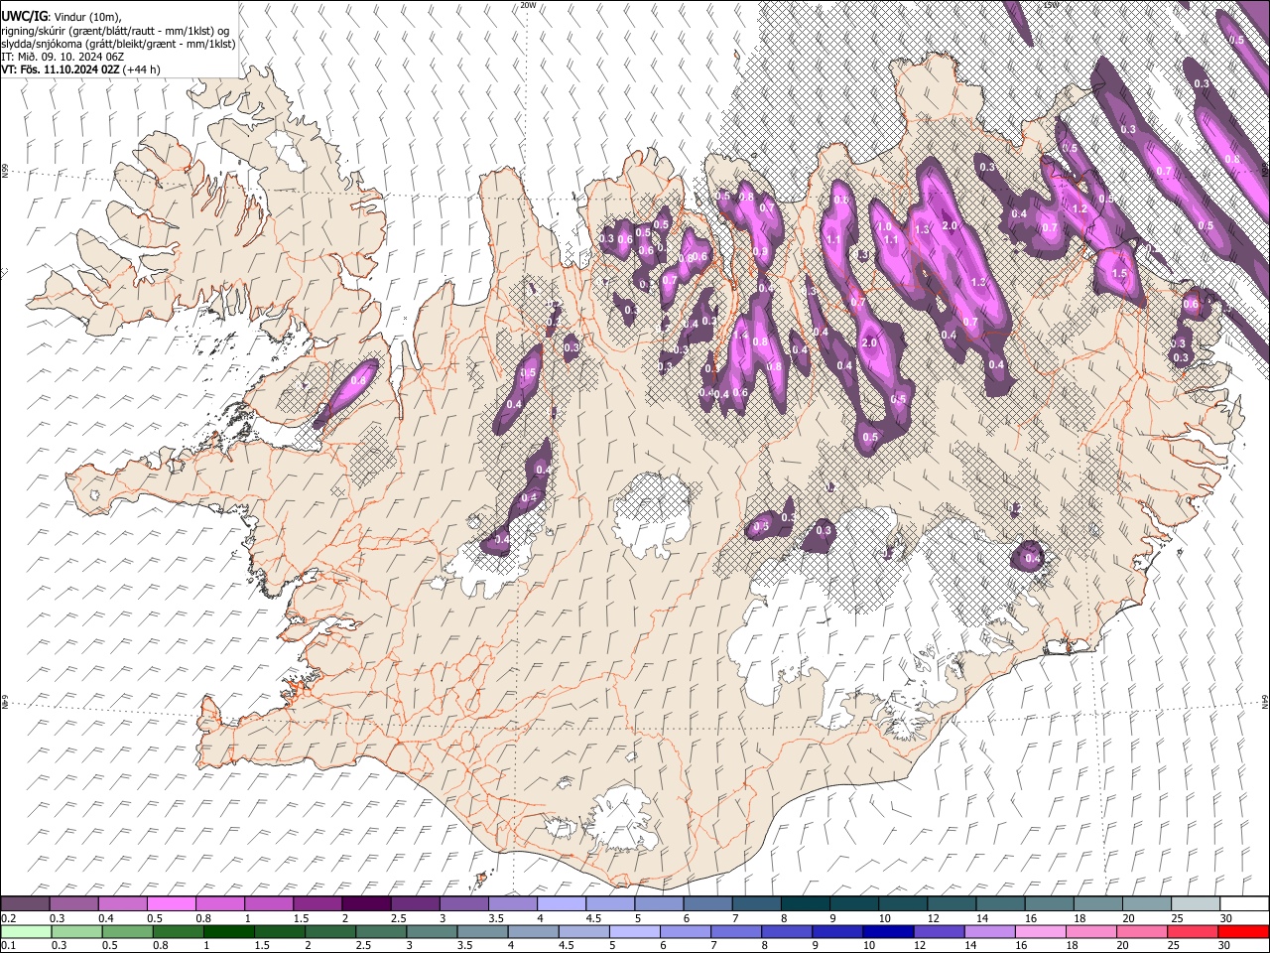Click the '1.2' precipitation value on the map
Image resolution: width=1270 pixels, height=953 pixels.
click(1080, 209)
